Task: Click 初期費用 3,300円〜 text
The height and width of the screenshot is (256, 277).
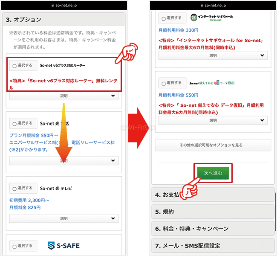Action: pos(29,201)
